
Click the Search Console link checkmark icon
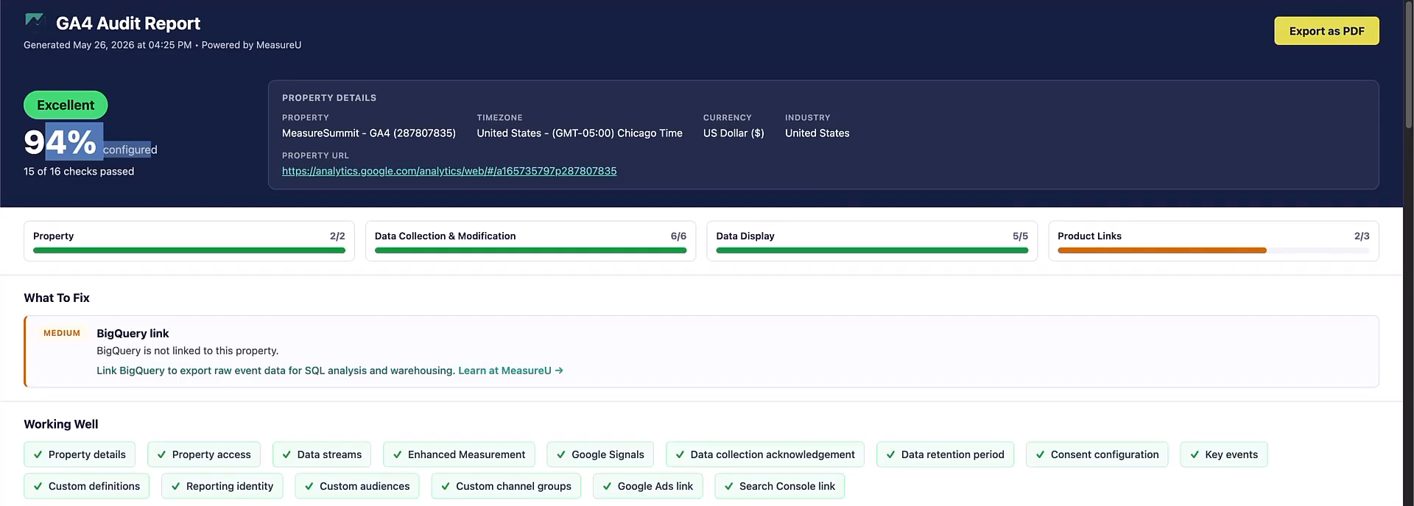(729, 486)
